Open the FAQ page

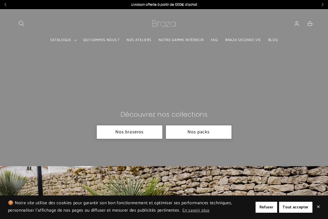[x=214, y=40]
